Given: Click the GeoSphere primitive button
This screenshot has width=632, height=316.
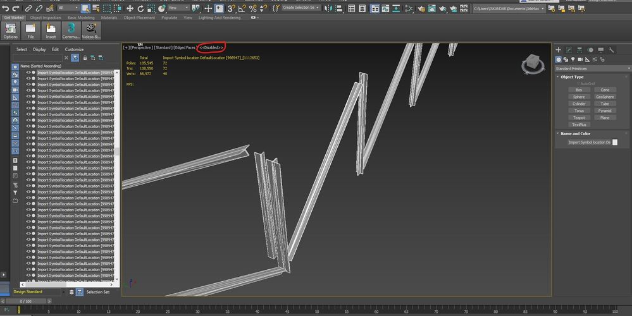Looking at the screenshot, I should [x=605, y=97].
